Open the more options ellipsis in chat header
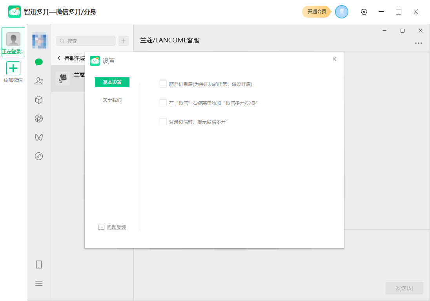This screenshot has height=301, width=430. [418, 43]
